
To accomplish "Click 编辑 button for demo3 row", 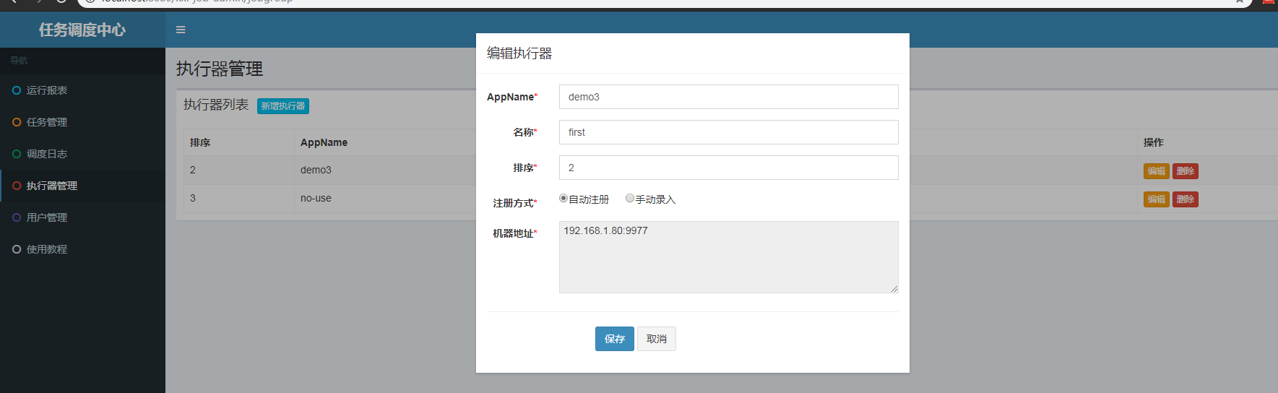I will click(x=1157, y=171).
